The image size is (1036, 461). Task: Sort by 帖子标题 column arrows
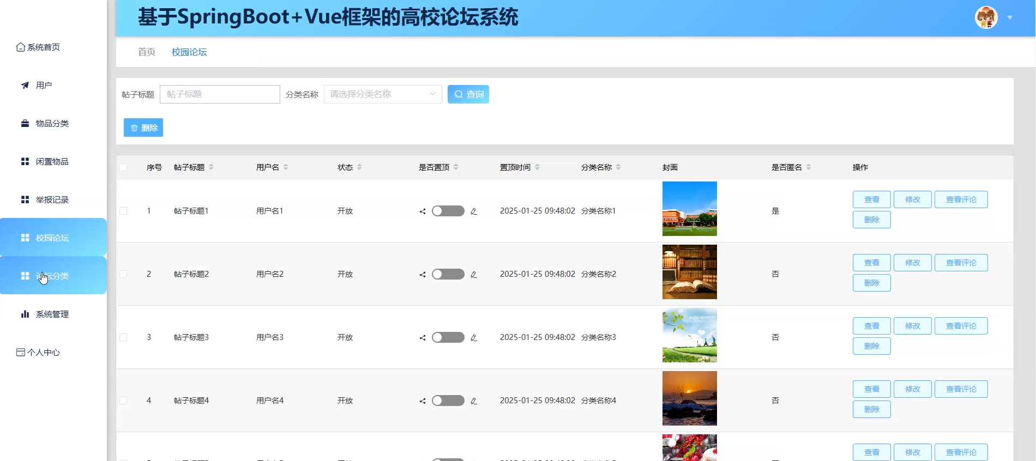pos(211,167)
